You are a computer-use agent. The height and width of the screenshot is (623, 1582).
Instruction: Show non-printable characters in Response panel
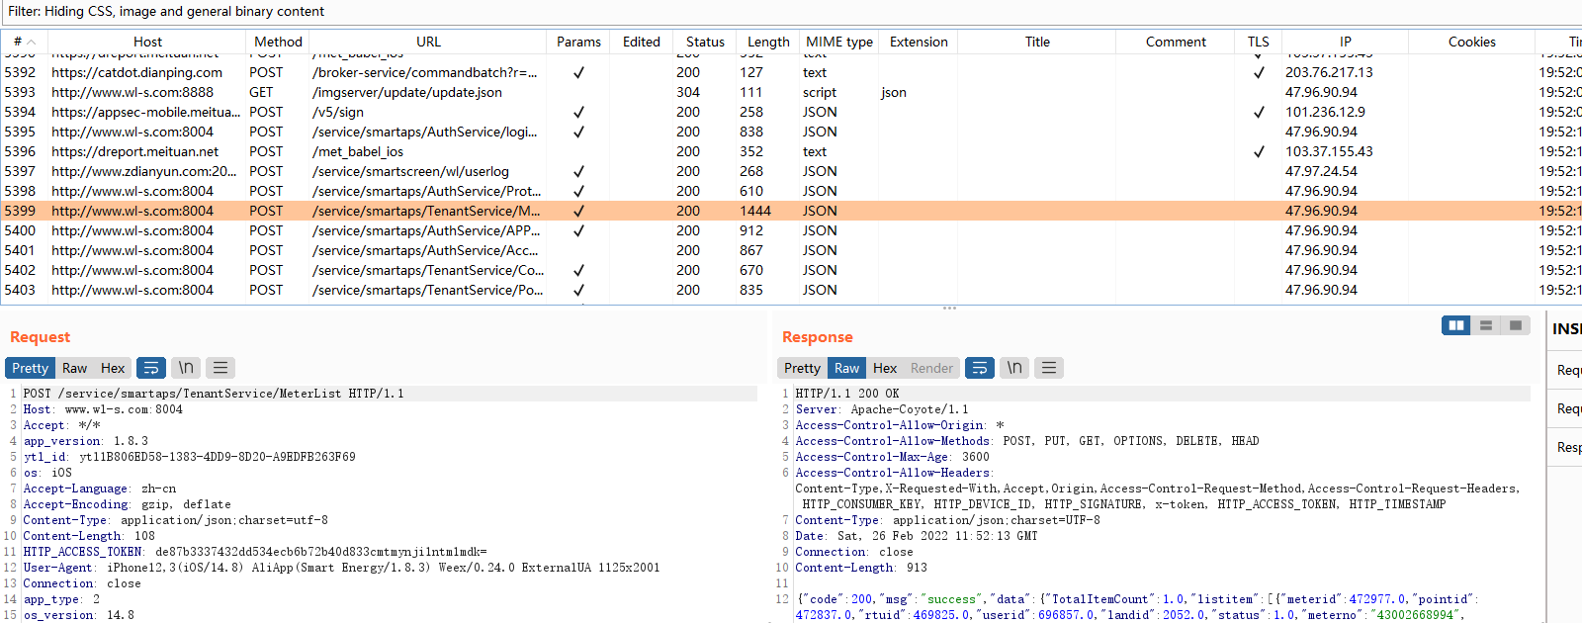coord(1014,368)
